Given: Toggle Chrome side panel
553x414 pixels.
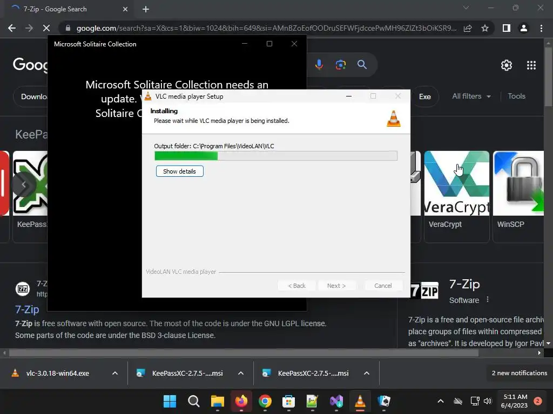Looking at the screenshot, I should (x=507, y=28).
